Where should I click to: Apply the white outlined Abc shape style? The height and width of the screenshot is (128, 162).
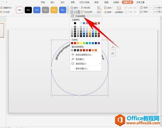(20, 10)
